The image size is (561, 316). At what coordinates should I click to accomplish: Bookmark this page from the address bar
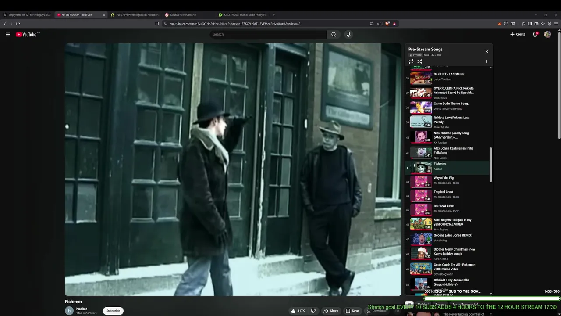click(x=157, y=24)
